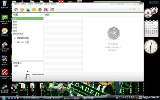Open the 天堂 Lineage desktop shortcut
This screenshot has width=160, height=100.
(x=14, y=88)
